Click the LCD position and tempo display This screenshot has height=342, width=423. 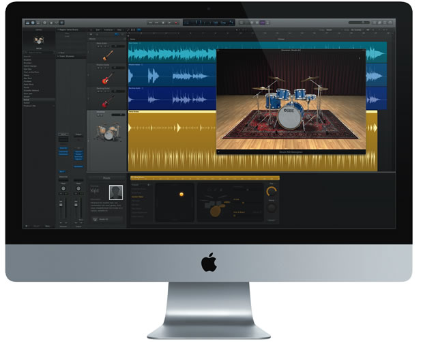pos(209,23)
